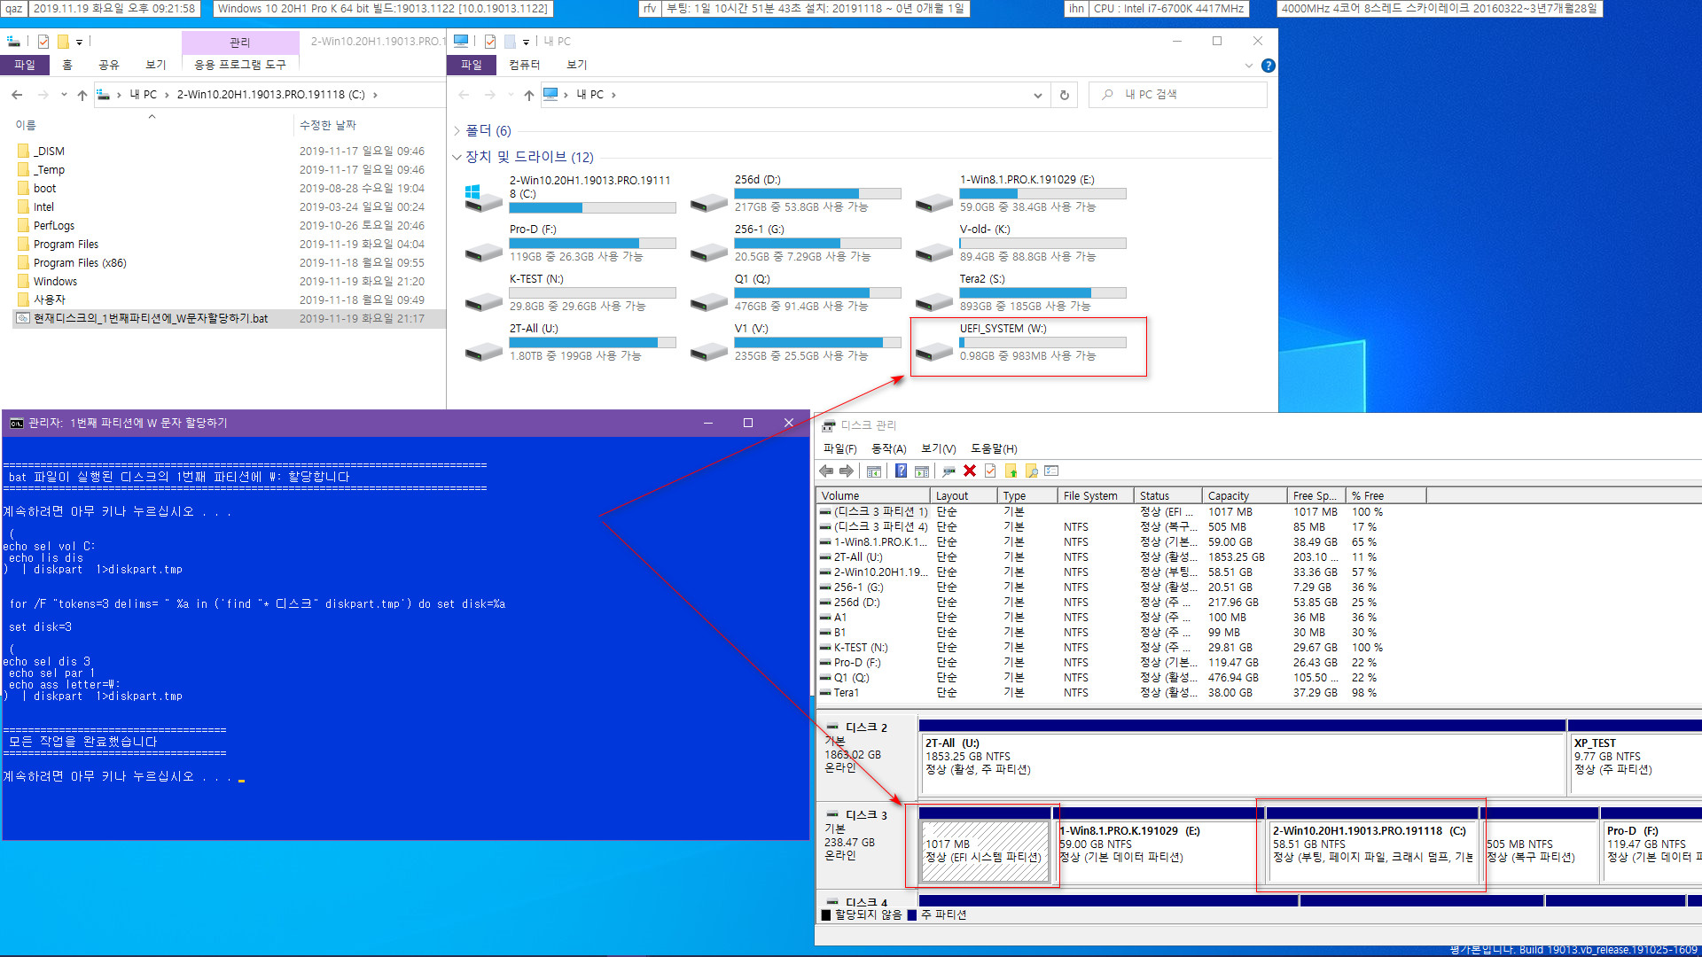The width and height of the screenshot is (1702, 957).
Task: Click chevron after 내 PC in My PC breadcrumb
Action: pyautogui.click(x=613, y=95)
